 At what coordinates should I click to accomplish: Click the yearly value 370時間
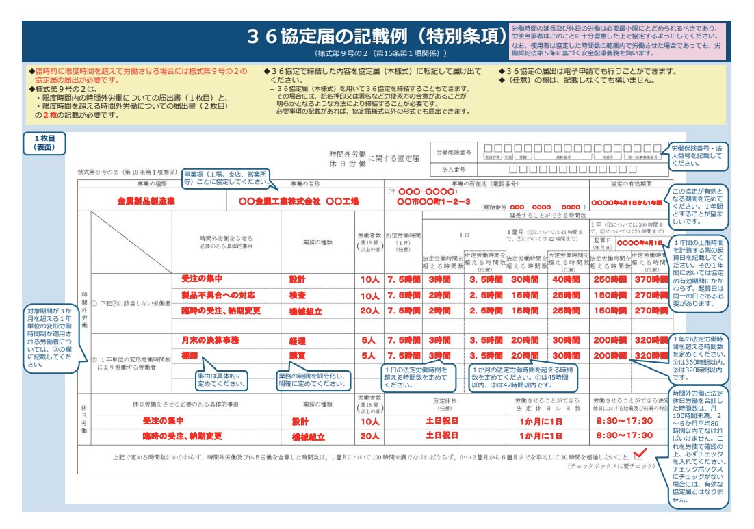click(651, 279)
